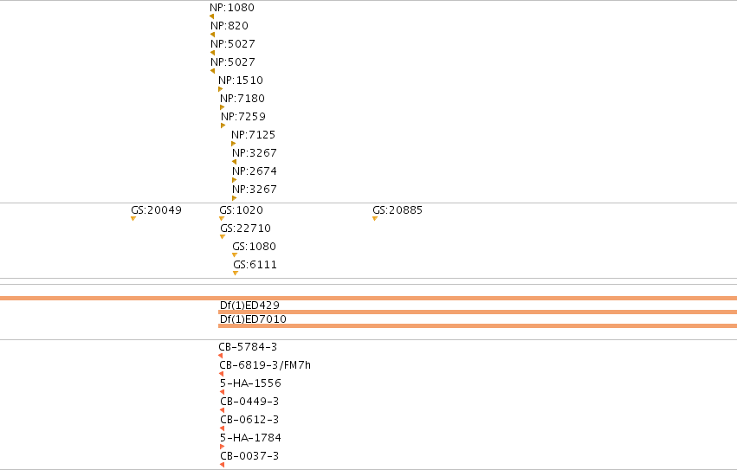The width and height of the screenshot is (737, 470).
Task: Click the 5-HA-1556 label
Action: pos(250,383)
